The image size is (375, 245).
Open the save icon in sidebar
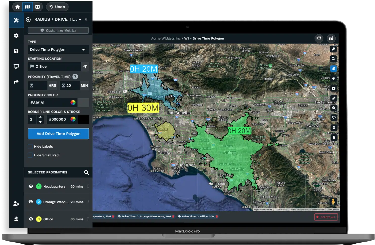(x=16, y=51)
